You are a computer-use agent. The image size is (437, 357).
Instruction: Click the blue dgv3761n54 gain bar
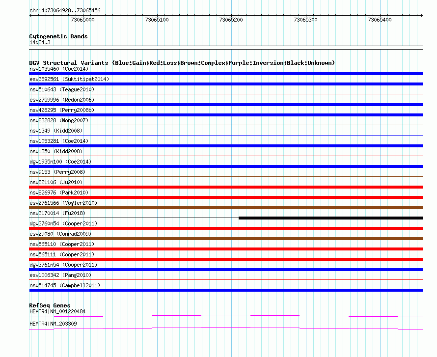coord(226,270)
